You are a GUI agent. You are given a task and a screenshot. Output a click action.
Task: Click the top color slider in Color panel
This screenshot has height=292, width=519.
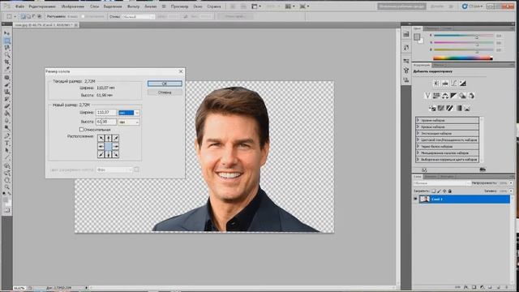(x=463, y=36)
